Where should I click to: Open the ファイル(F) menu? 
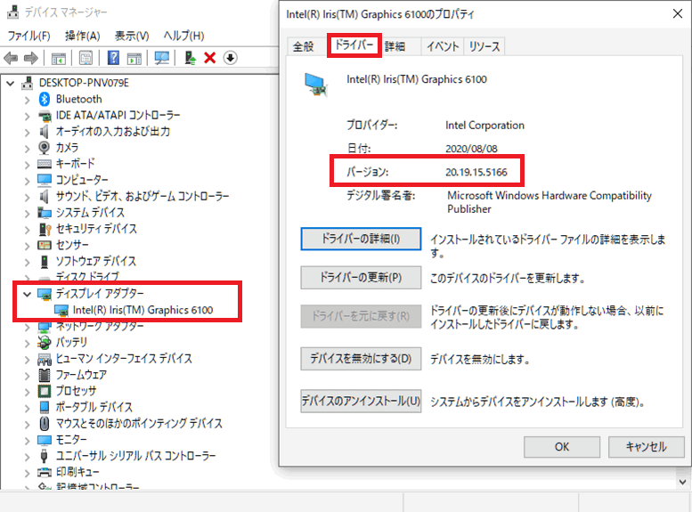tap(29, 36)
